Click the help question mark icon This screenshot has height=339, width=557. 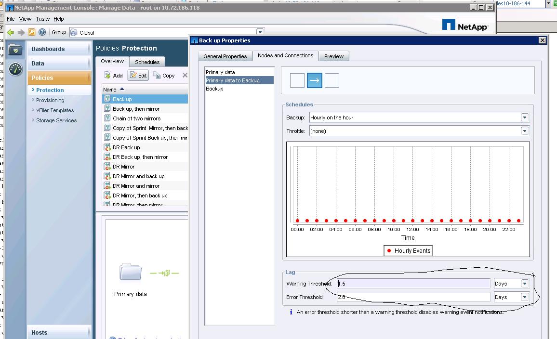(42, 32)
